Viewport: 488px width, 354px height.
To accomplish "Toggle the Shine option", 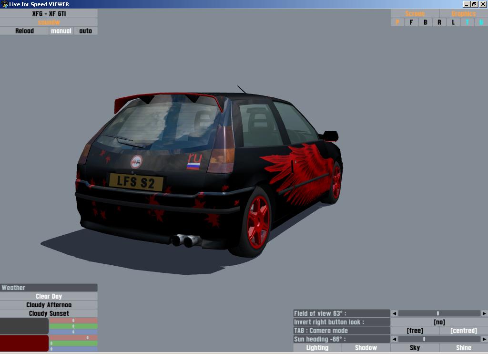I will [463, 348].
